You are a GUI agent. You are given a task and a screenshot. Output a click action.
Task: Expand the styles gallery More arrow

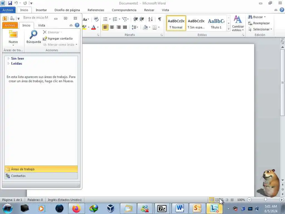[x=229, y=29]
